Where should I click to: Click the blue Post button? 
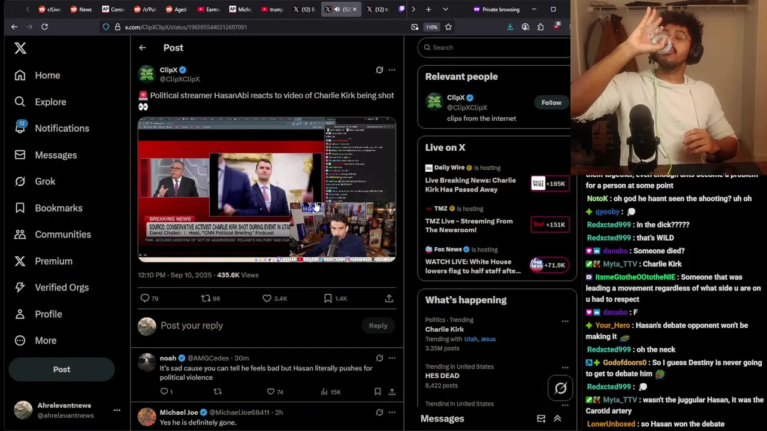(61, 369)
